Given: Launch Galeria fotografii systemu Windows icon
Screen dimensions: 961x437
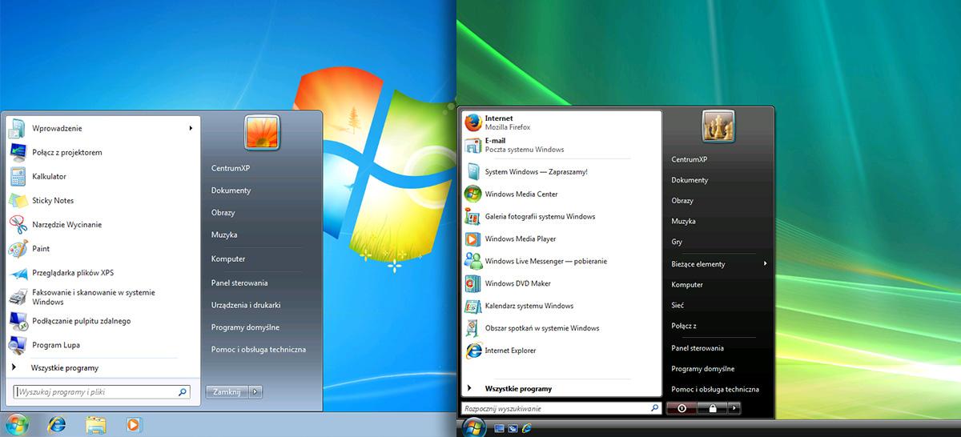Looking at the screenshot, I should 472,216.
